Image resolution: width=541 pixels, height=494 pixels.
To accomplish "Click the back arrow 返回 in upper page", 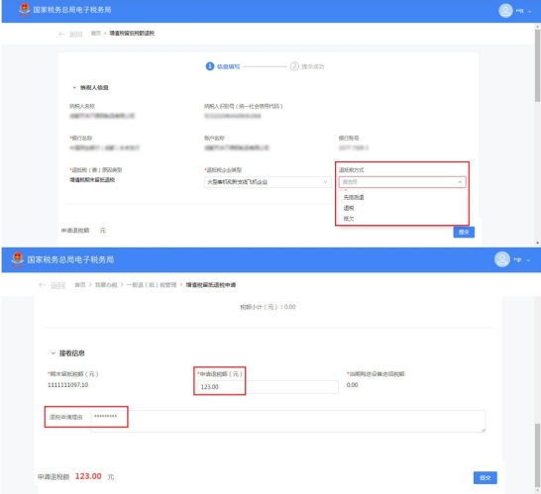I will [70, 34].
